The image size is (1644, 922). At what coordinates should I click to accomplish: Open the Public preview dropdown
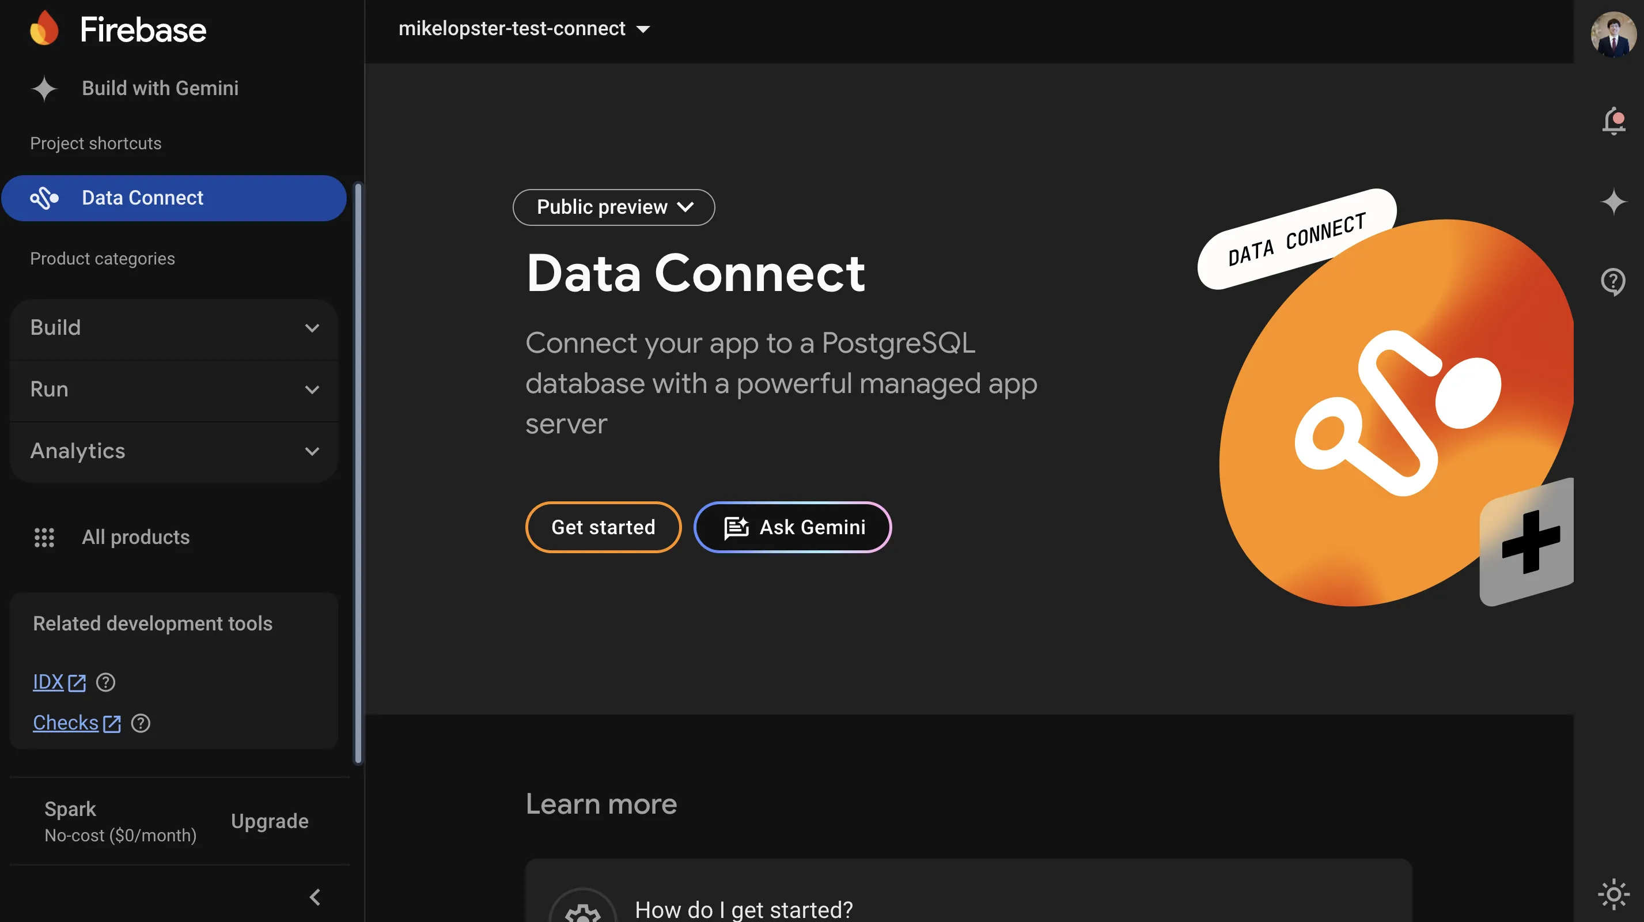[x=613, y=207]
